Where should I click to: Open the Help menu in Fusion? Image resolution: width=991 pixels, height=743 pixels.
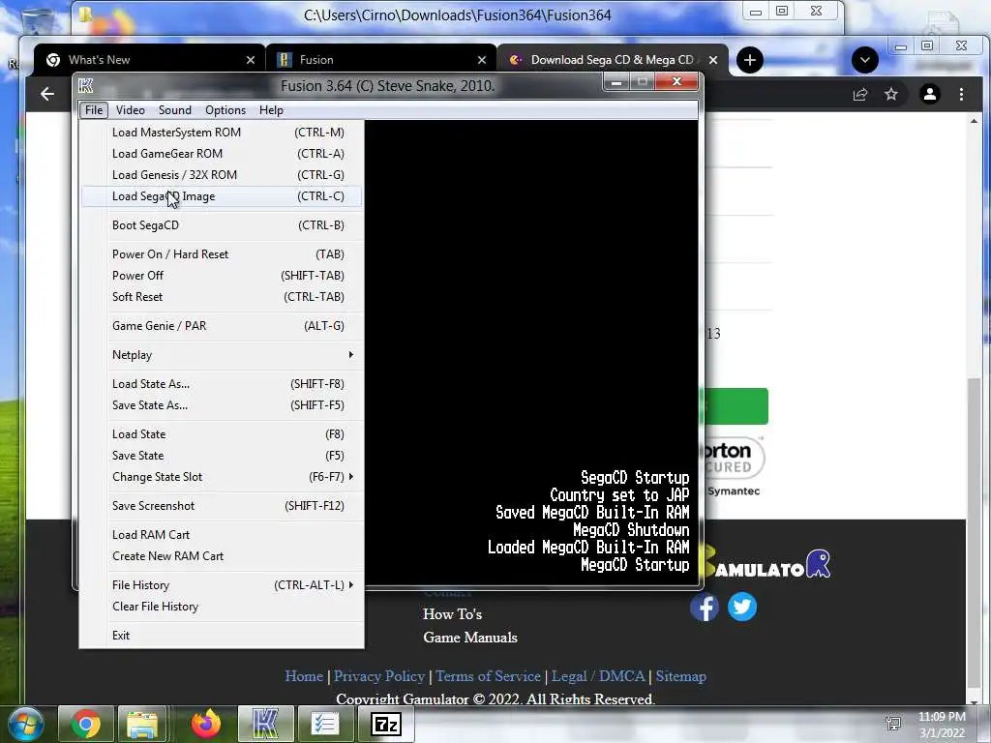271,110
